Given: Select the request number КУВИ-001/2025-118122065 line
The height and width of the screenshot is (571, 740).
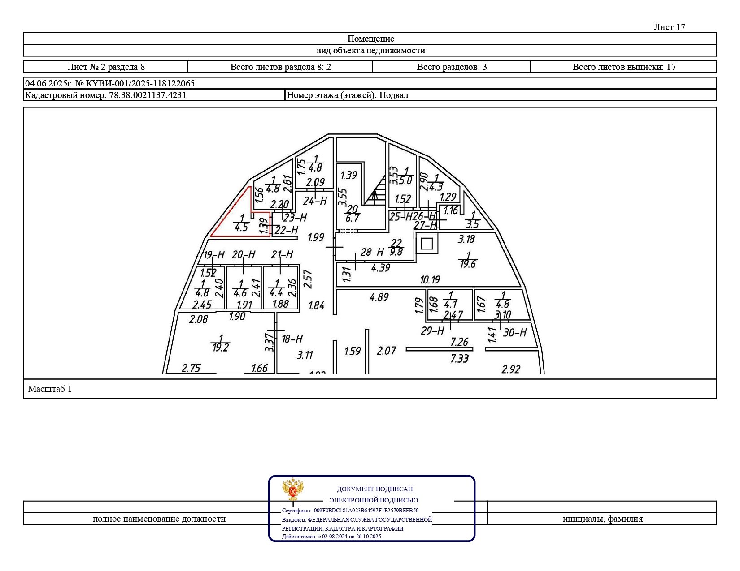Looking at the screenshot, I should [x=370, y=83].
